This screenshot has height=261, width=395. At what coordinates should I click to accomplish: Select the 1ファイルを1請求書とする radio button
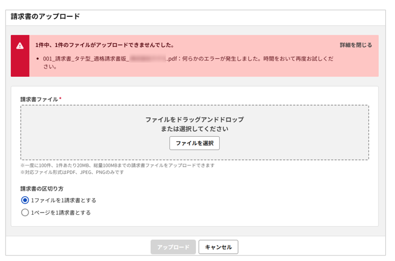[x=25, y=201]
